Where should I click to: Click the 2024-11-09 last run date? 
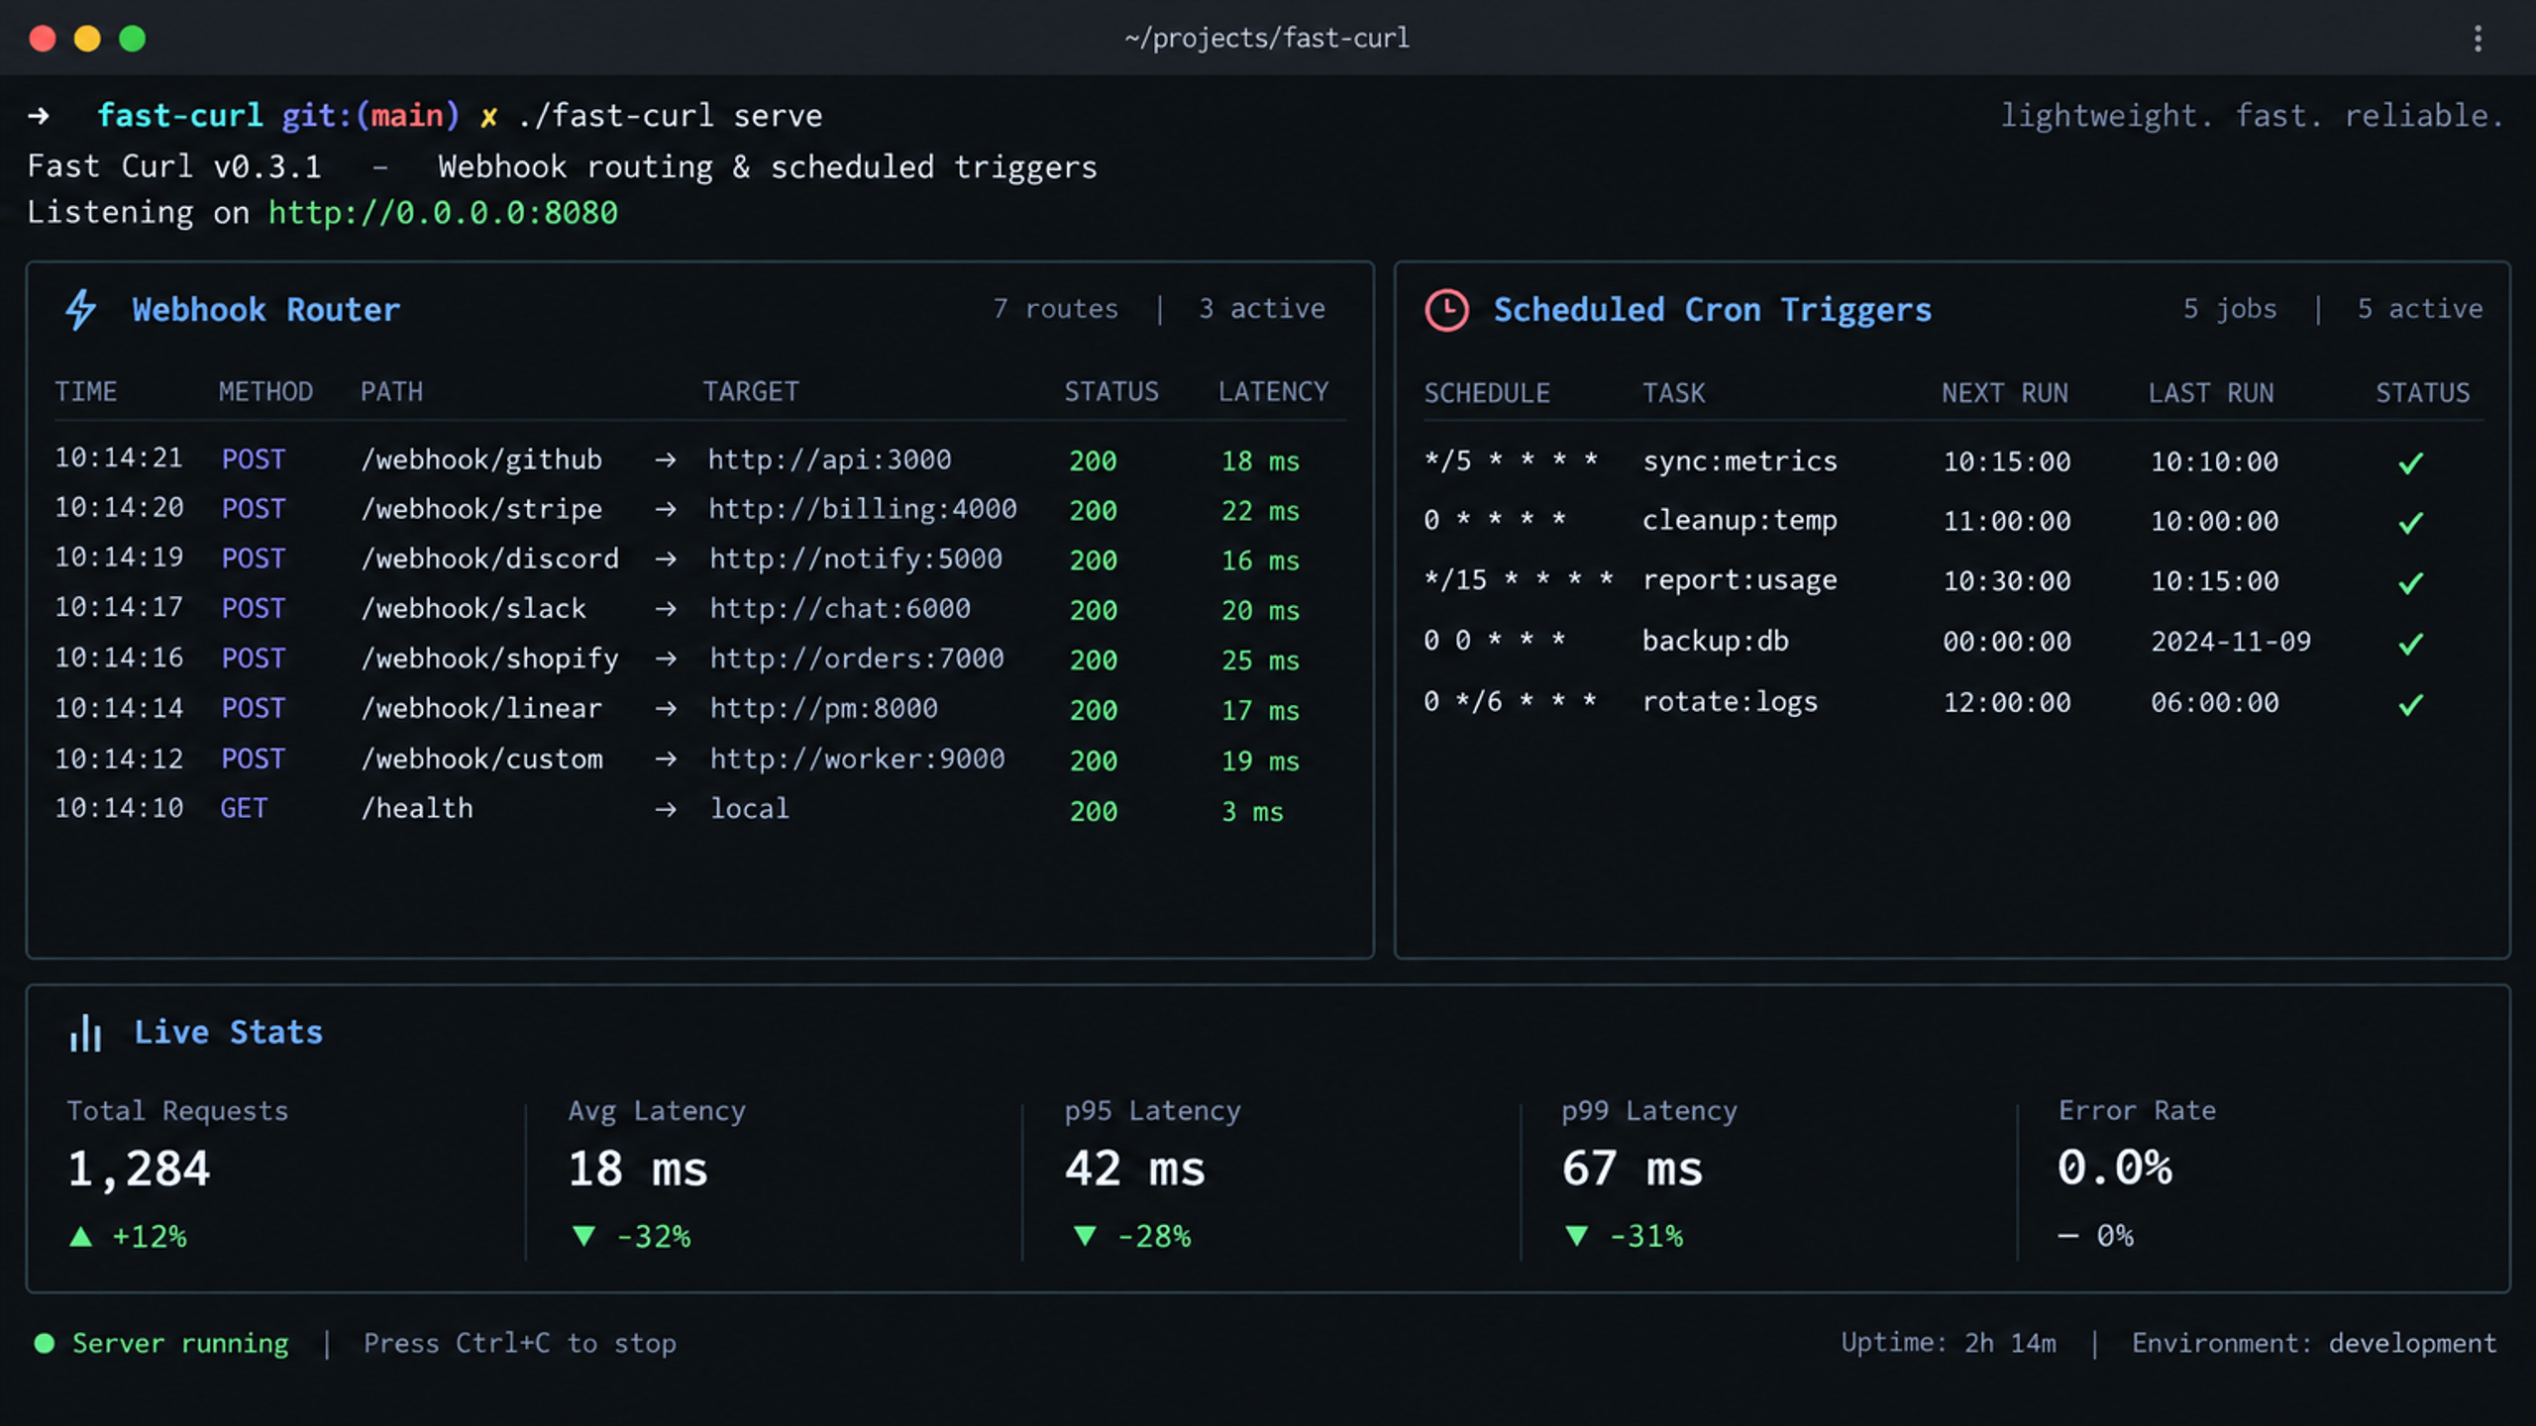(2231, 643)
